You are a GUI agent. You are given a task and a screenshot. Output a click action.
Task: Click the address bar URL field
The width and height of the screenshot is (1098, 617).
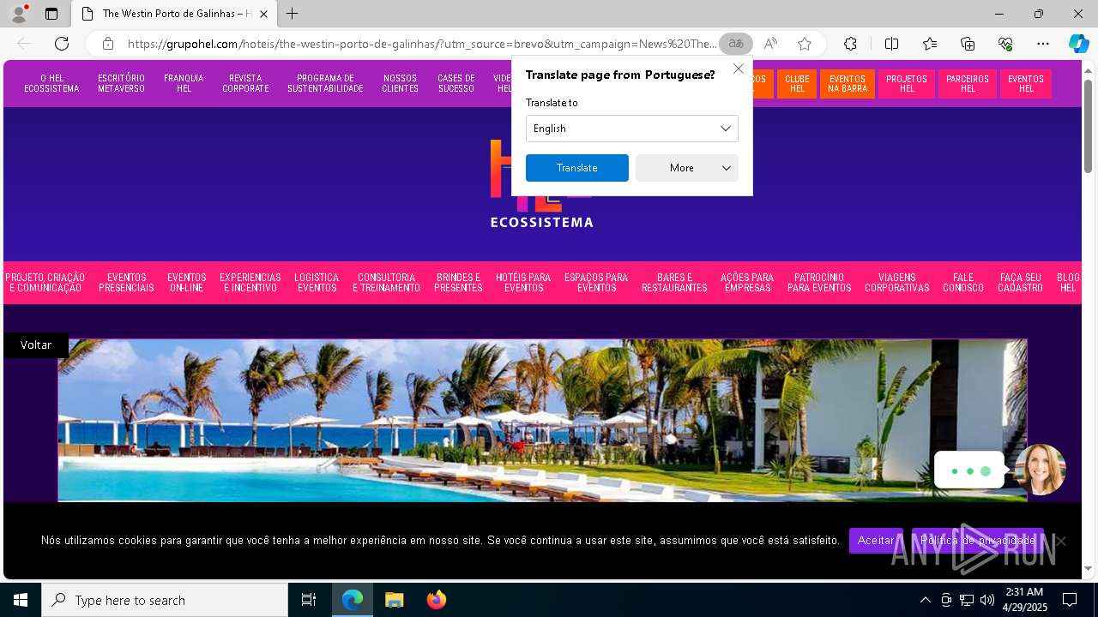click(x=420, y=44)
